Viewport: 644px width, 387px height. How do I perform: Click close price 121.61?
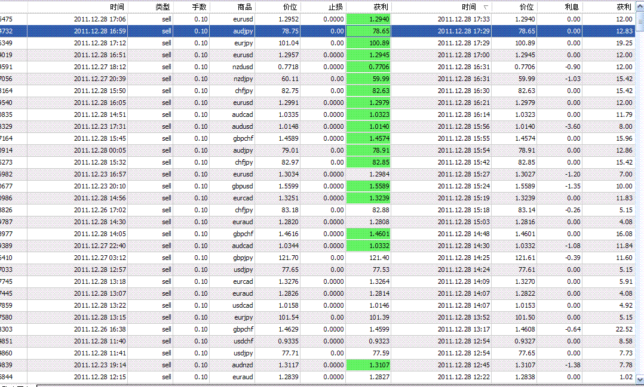click(x=525, y=258)
